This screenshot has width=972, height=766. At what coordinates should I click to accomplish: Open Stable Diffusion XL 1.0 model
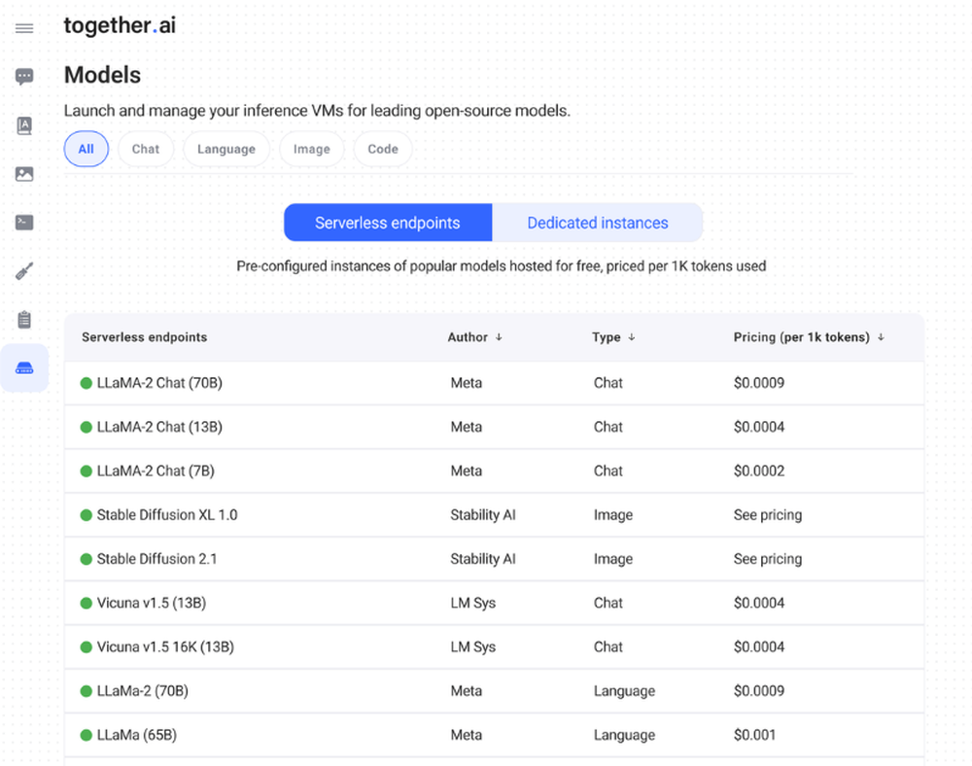click(167, 515)
